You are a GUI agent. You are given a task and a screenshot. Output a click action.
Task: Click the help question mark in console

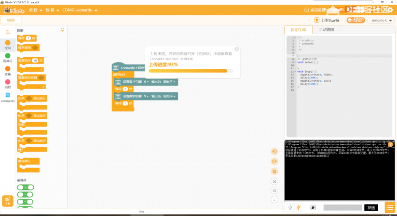(x=390, y=144)
